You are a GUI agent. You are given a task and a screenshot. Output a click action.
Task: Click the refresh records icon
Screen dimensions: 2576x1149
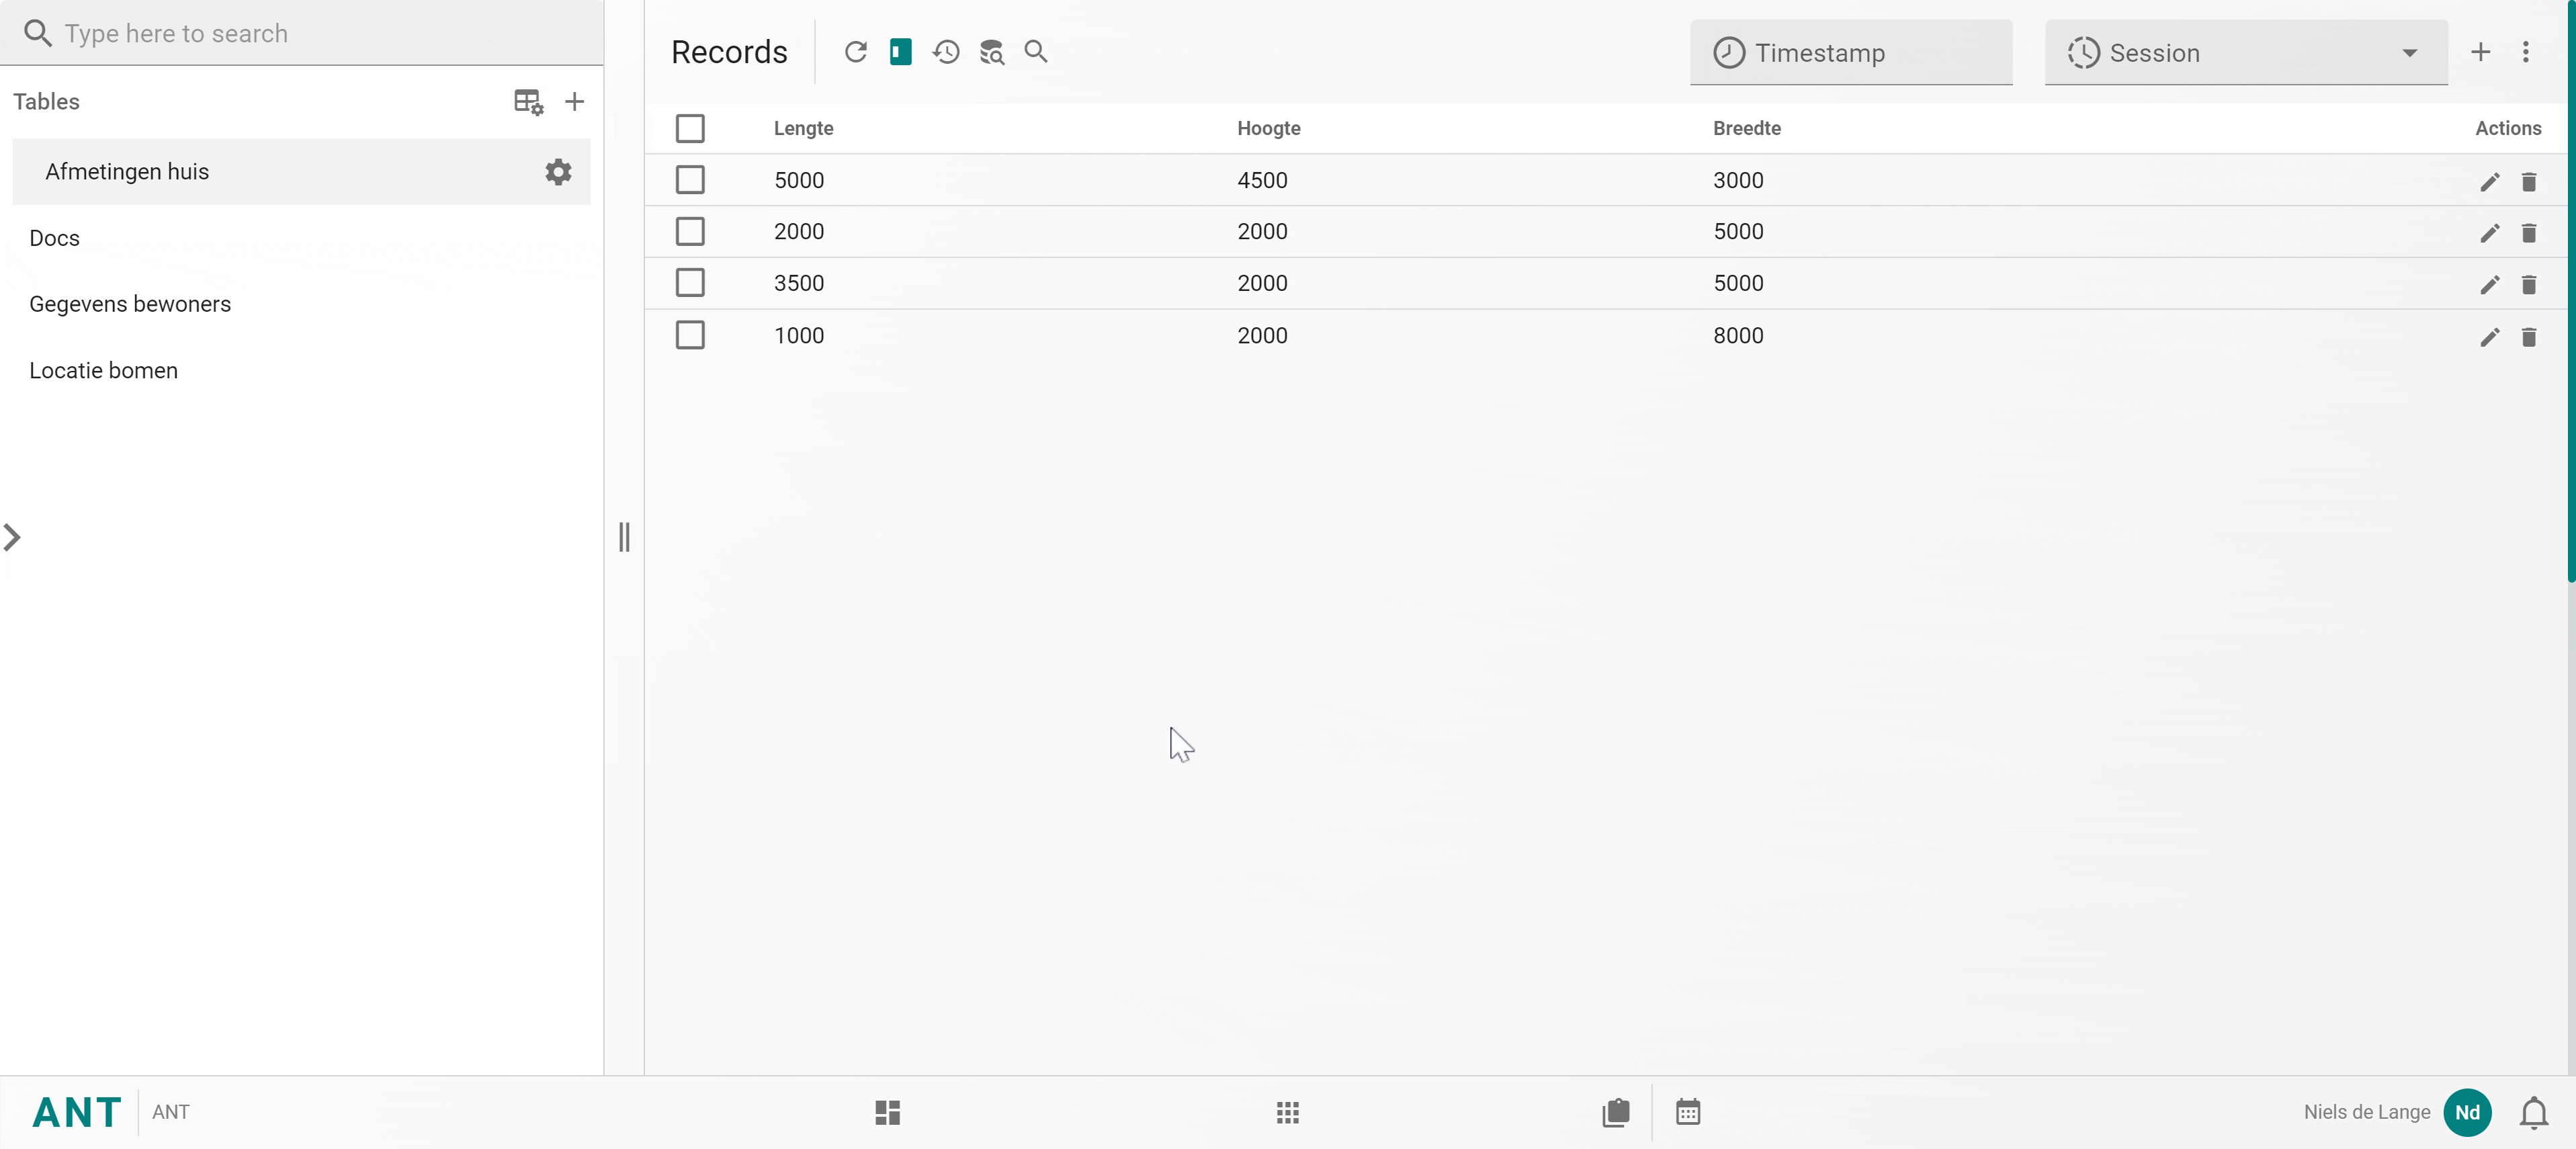(855, 52)
